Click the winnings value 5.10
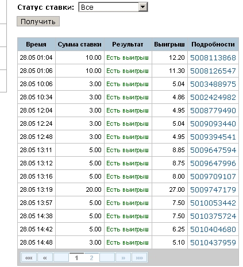 point(179,242)
